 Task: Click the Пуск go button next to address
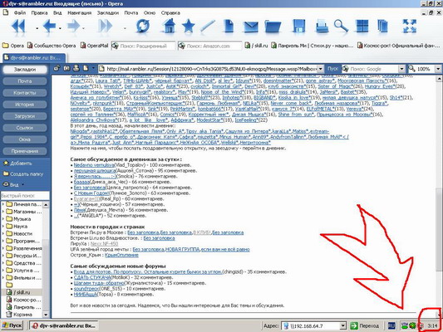332,69
